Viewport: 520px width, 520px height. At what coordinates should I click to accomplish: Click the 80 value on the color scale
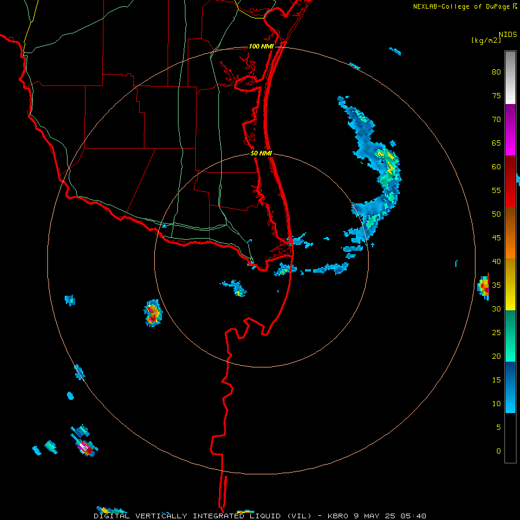(496, 72)
